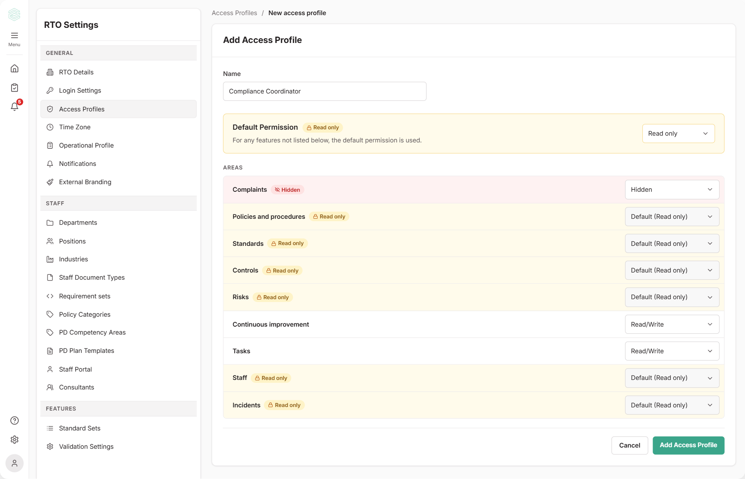Screen dimensions: 745x479
Task: Open the Standards permission dropdown
Action: tap(672, 243)
